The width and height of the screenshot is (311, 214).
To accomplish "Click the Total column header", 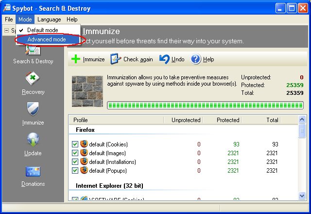I will click(260, 120).
